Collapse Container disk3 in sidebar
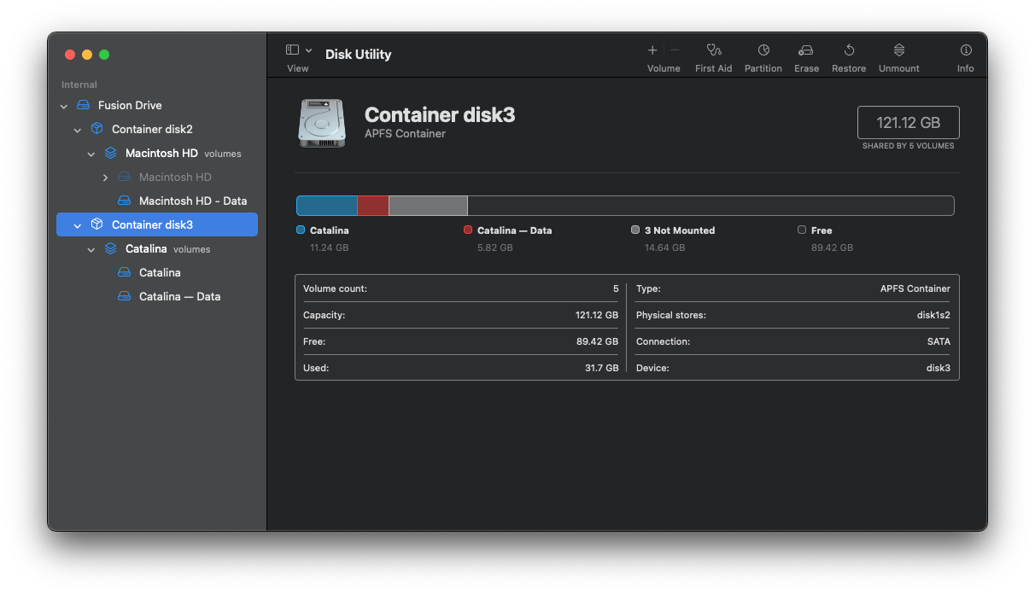Screen dimensions: 1035x594 (78, 225)
